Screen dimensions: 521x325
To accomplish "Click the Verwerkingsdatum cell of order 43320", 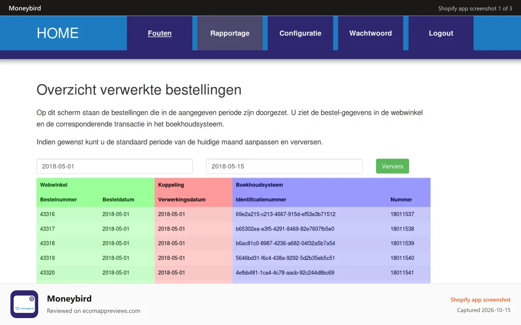I will (171, 273).
